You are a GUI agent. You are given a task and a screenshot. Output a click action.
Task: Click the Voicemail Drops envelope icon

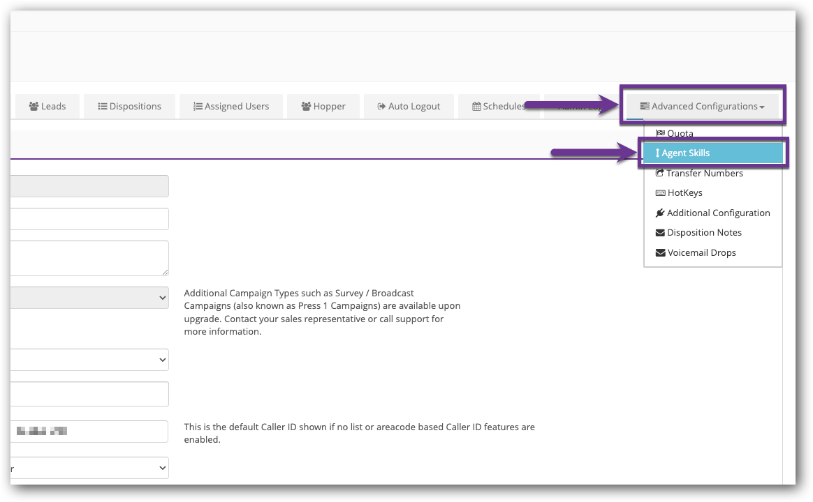(x=660, y=253)
